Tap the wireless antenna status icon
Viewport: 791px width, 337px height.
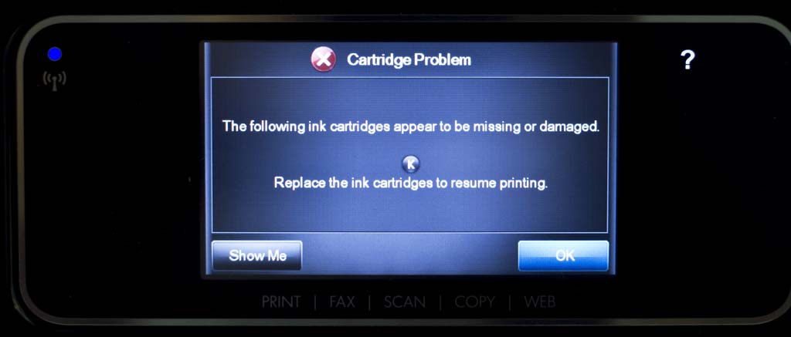click(55, 80)
